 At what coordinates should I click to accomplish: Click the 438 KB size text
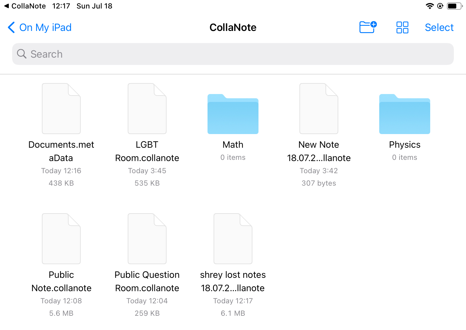pos(61,183)
